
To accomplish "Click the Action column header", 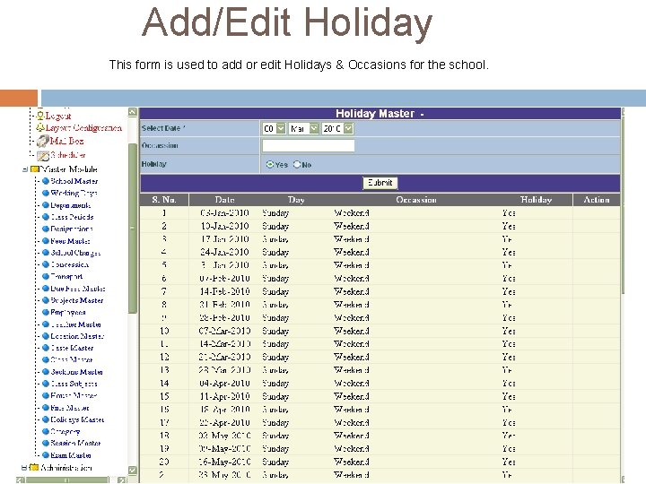I will [x=597, y=200].
